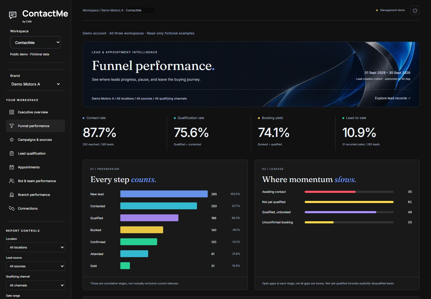The height and width of the screenshot is (299, 431).
Task: Click the Branch performance building icon
Action: coord(12,195)
